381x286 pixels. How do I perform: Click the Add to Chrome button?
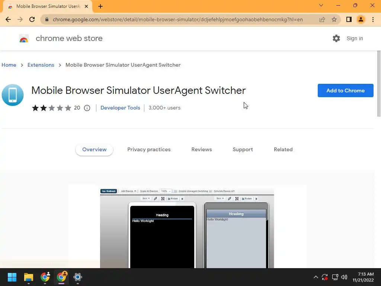coord(345,90)
